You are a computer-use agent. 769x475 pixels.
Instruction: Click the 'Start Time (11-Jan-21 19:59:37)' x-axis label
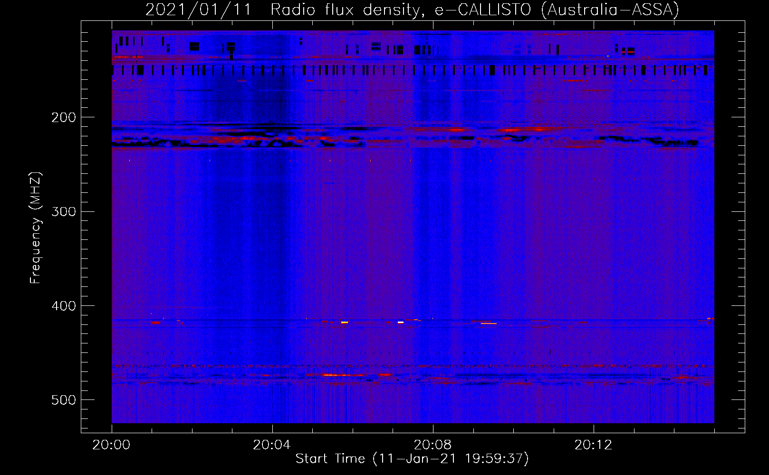(412, 458)
